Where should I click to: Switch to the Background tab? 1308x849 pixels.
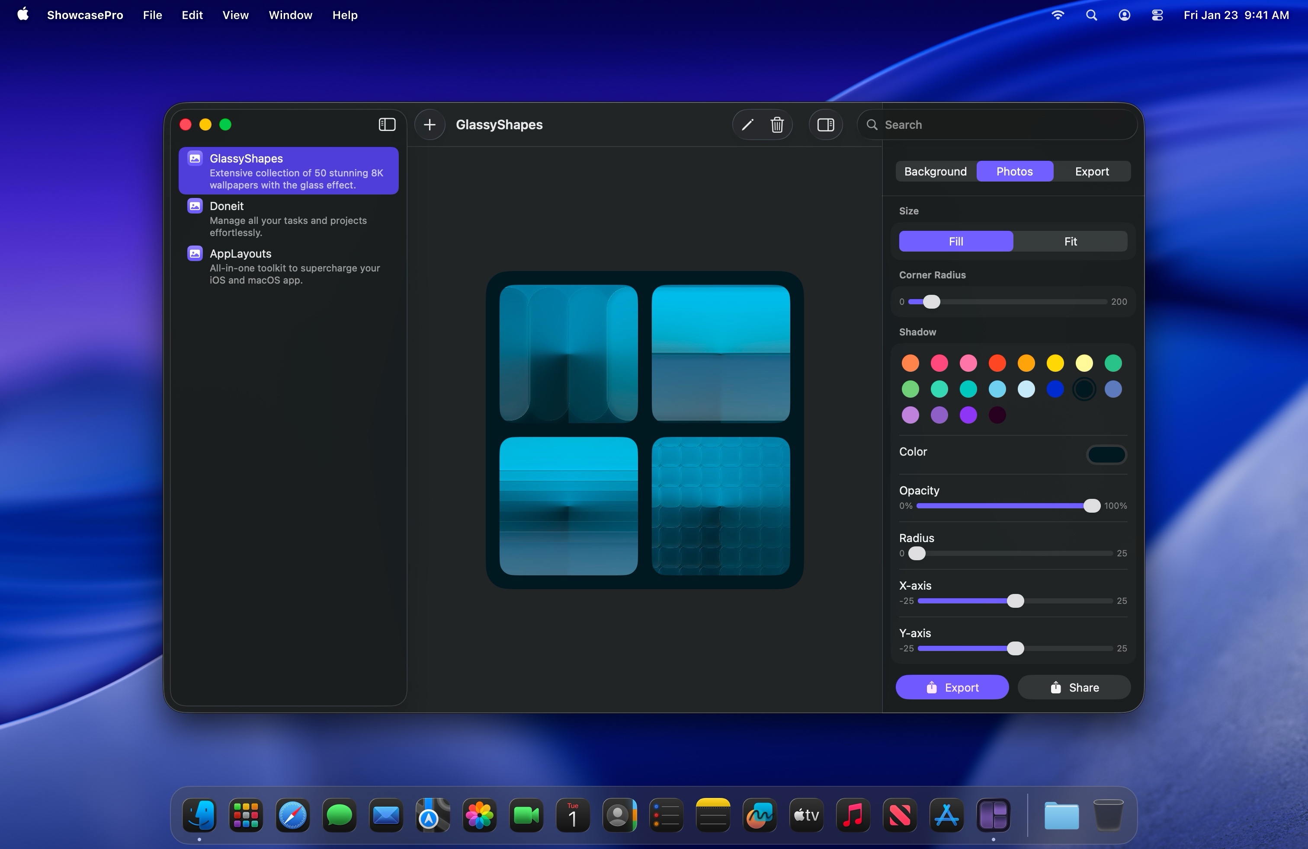(935, 171)
